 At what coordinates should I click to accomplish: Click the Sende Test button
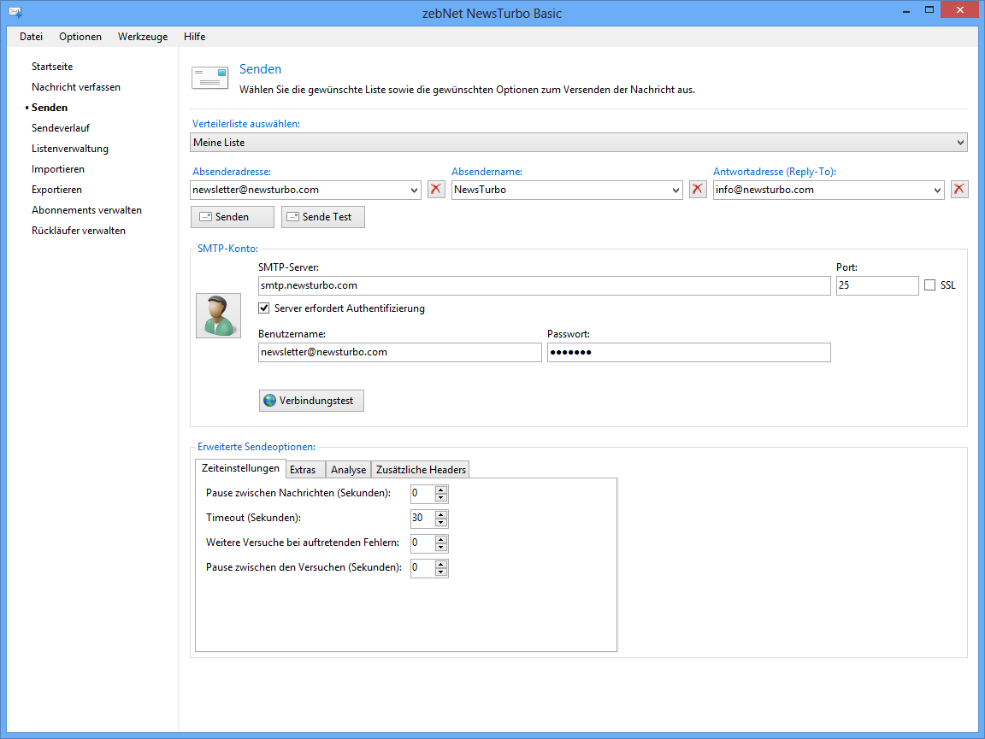[x=323, y=217]
